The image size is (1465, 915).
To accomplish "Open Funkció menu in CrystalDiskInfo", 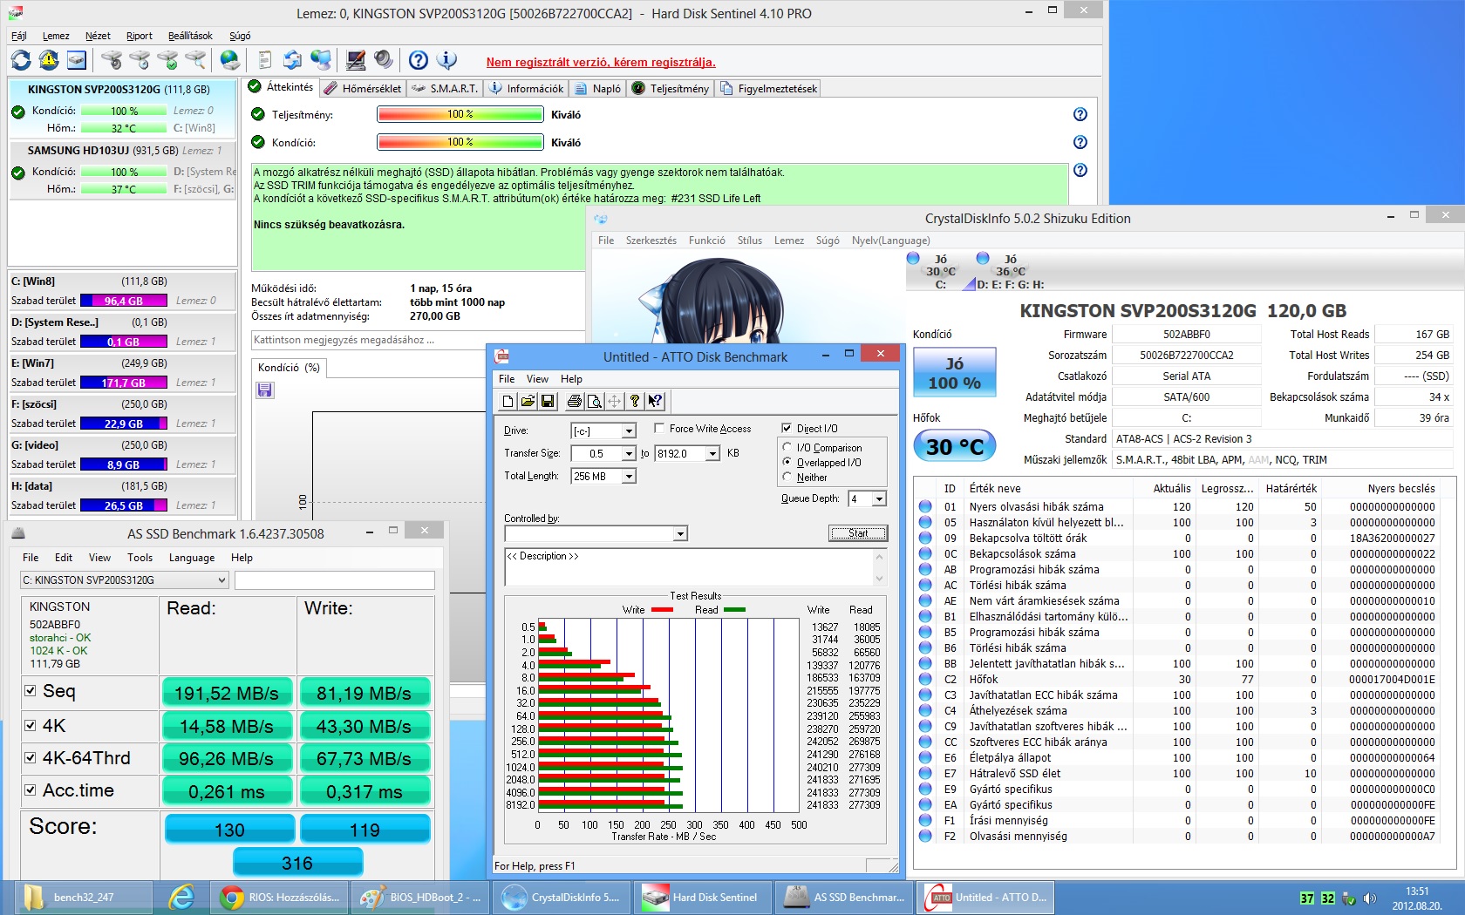I will coord(706,241).
